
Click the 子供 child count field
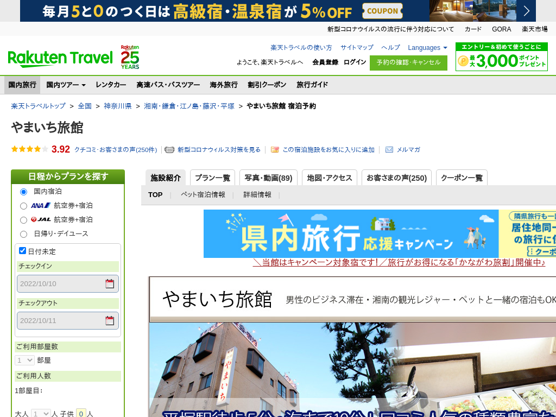tap(81, 413)
